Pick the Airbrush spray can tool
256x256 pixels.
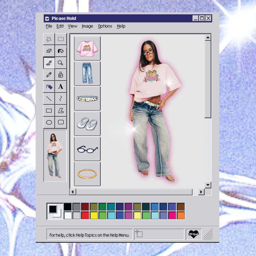pos(49,87)
